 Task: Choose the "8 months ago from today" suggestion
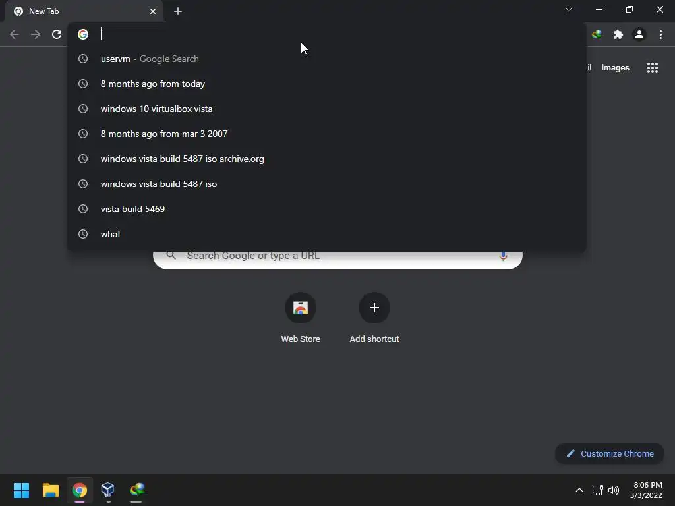[x=327, y=84]
